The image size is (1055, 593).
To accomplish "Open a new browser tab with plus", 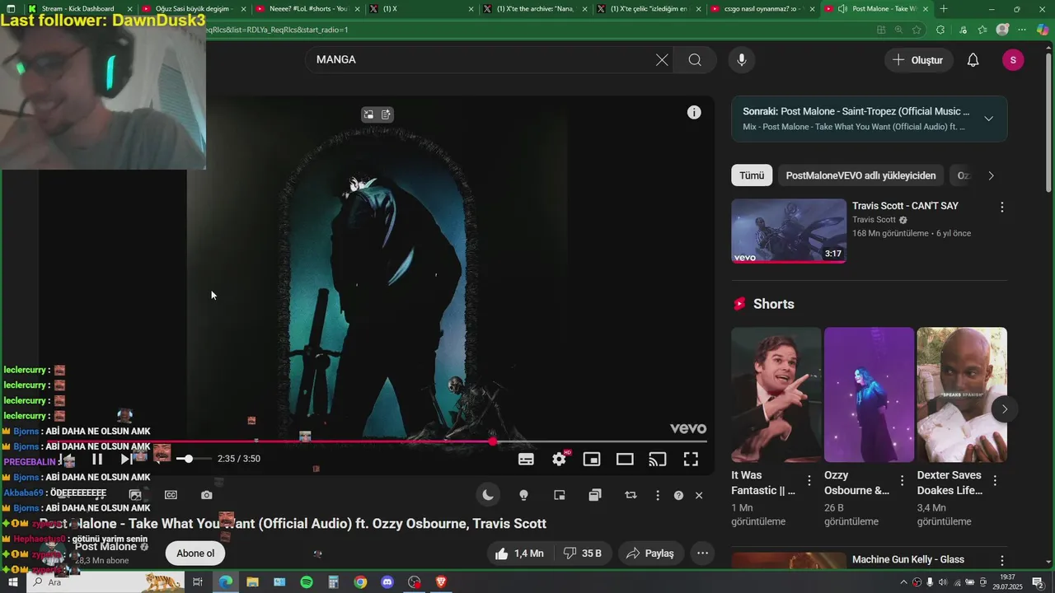I will (x=944, y=9).
